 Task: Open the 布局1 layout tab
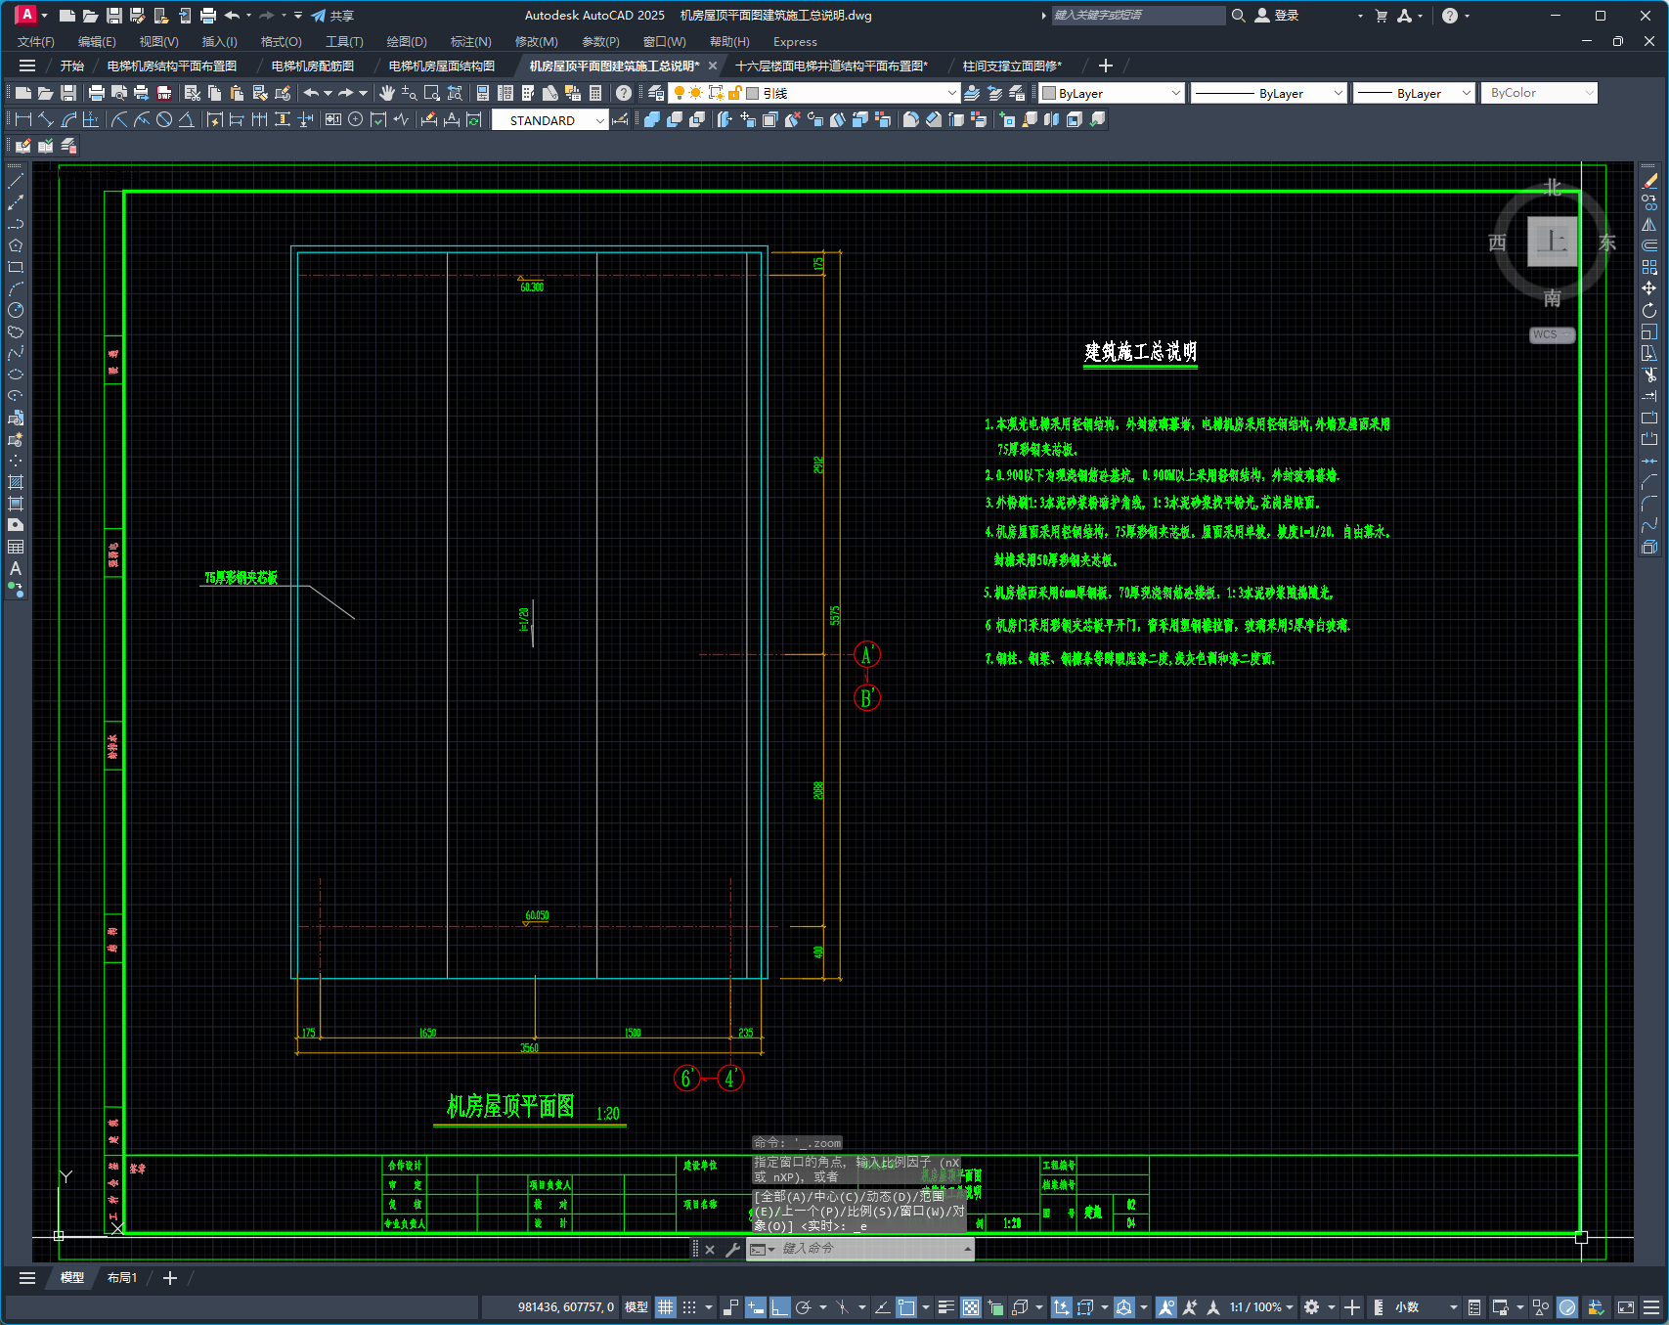click(x=121, y=1278)
